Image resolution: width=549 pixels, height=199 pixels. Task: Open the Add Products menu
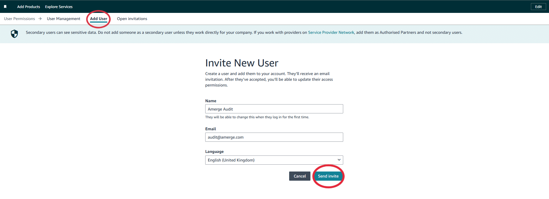(28, 7)
